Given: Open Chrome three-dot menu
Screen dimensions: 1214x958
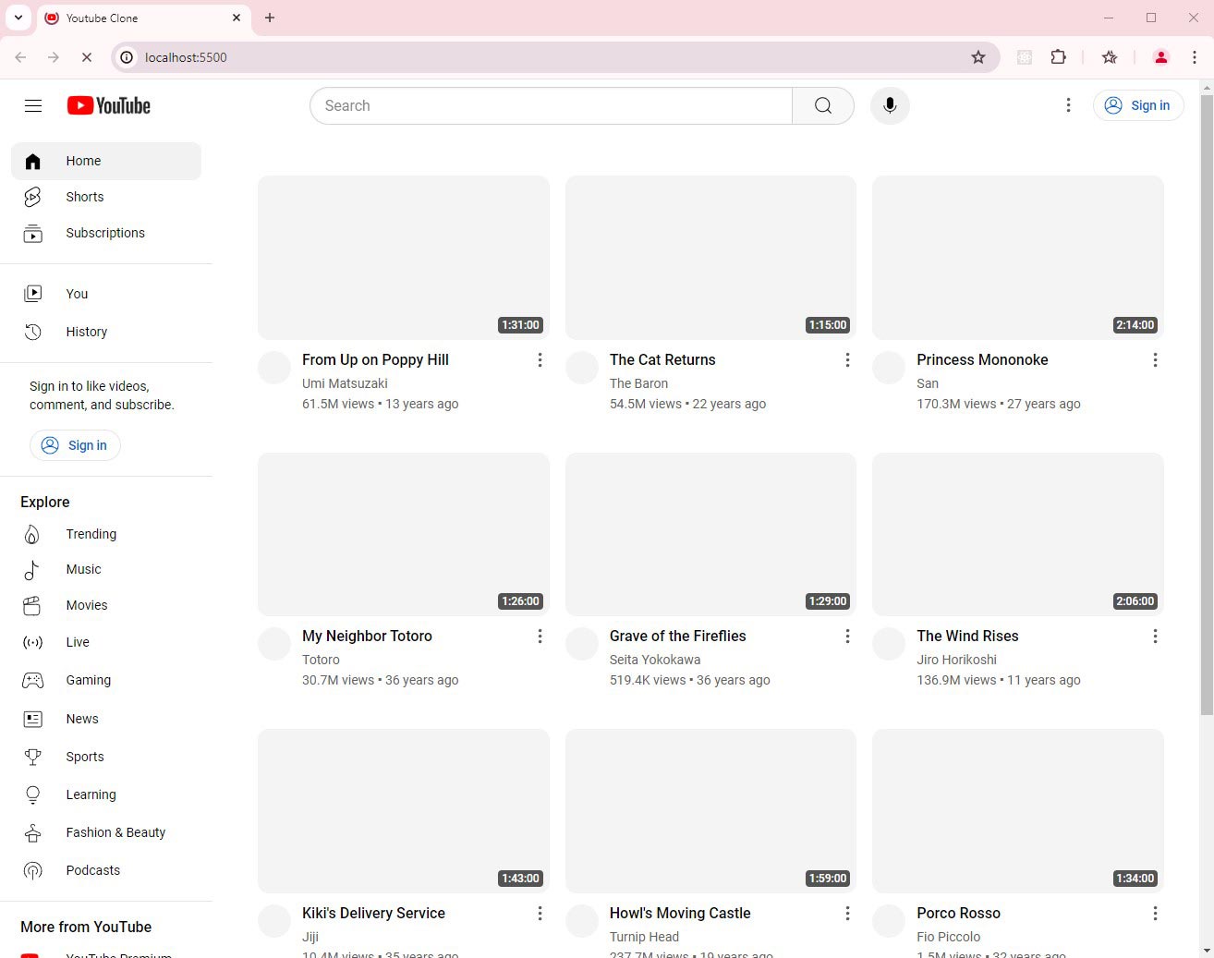Looking at the screenshot, I should (x=1195, y=57).
